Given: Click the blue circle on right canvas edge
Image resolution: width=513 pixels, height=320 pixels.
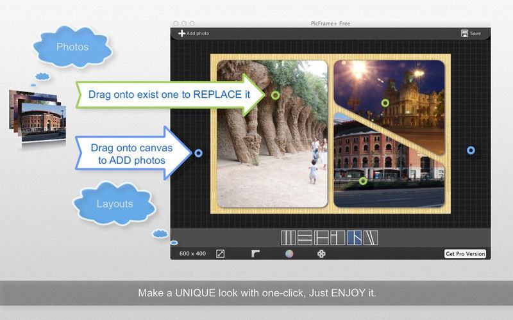Looking at the screenshot, I should click(471, 150).
